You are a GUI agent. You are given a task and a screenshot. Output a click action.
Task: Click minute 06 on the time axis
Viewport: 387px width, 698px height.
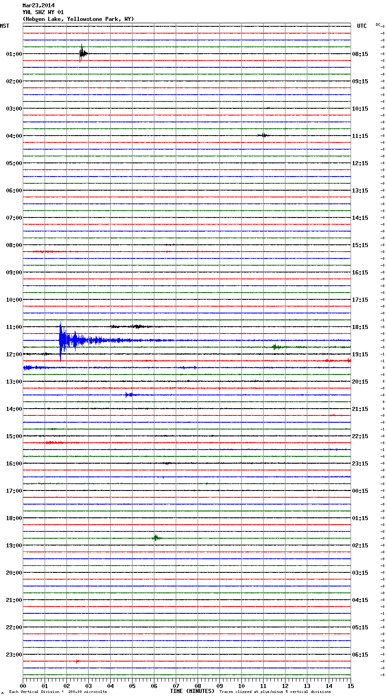pyautogui.click(x=154, y=686)
